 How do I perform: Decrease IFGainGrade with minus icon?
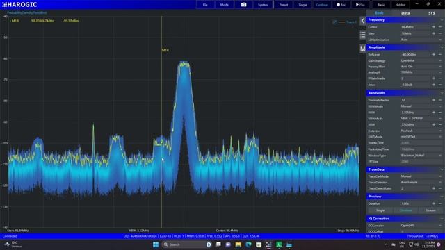point(440,78)
